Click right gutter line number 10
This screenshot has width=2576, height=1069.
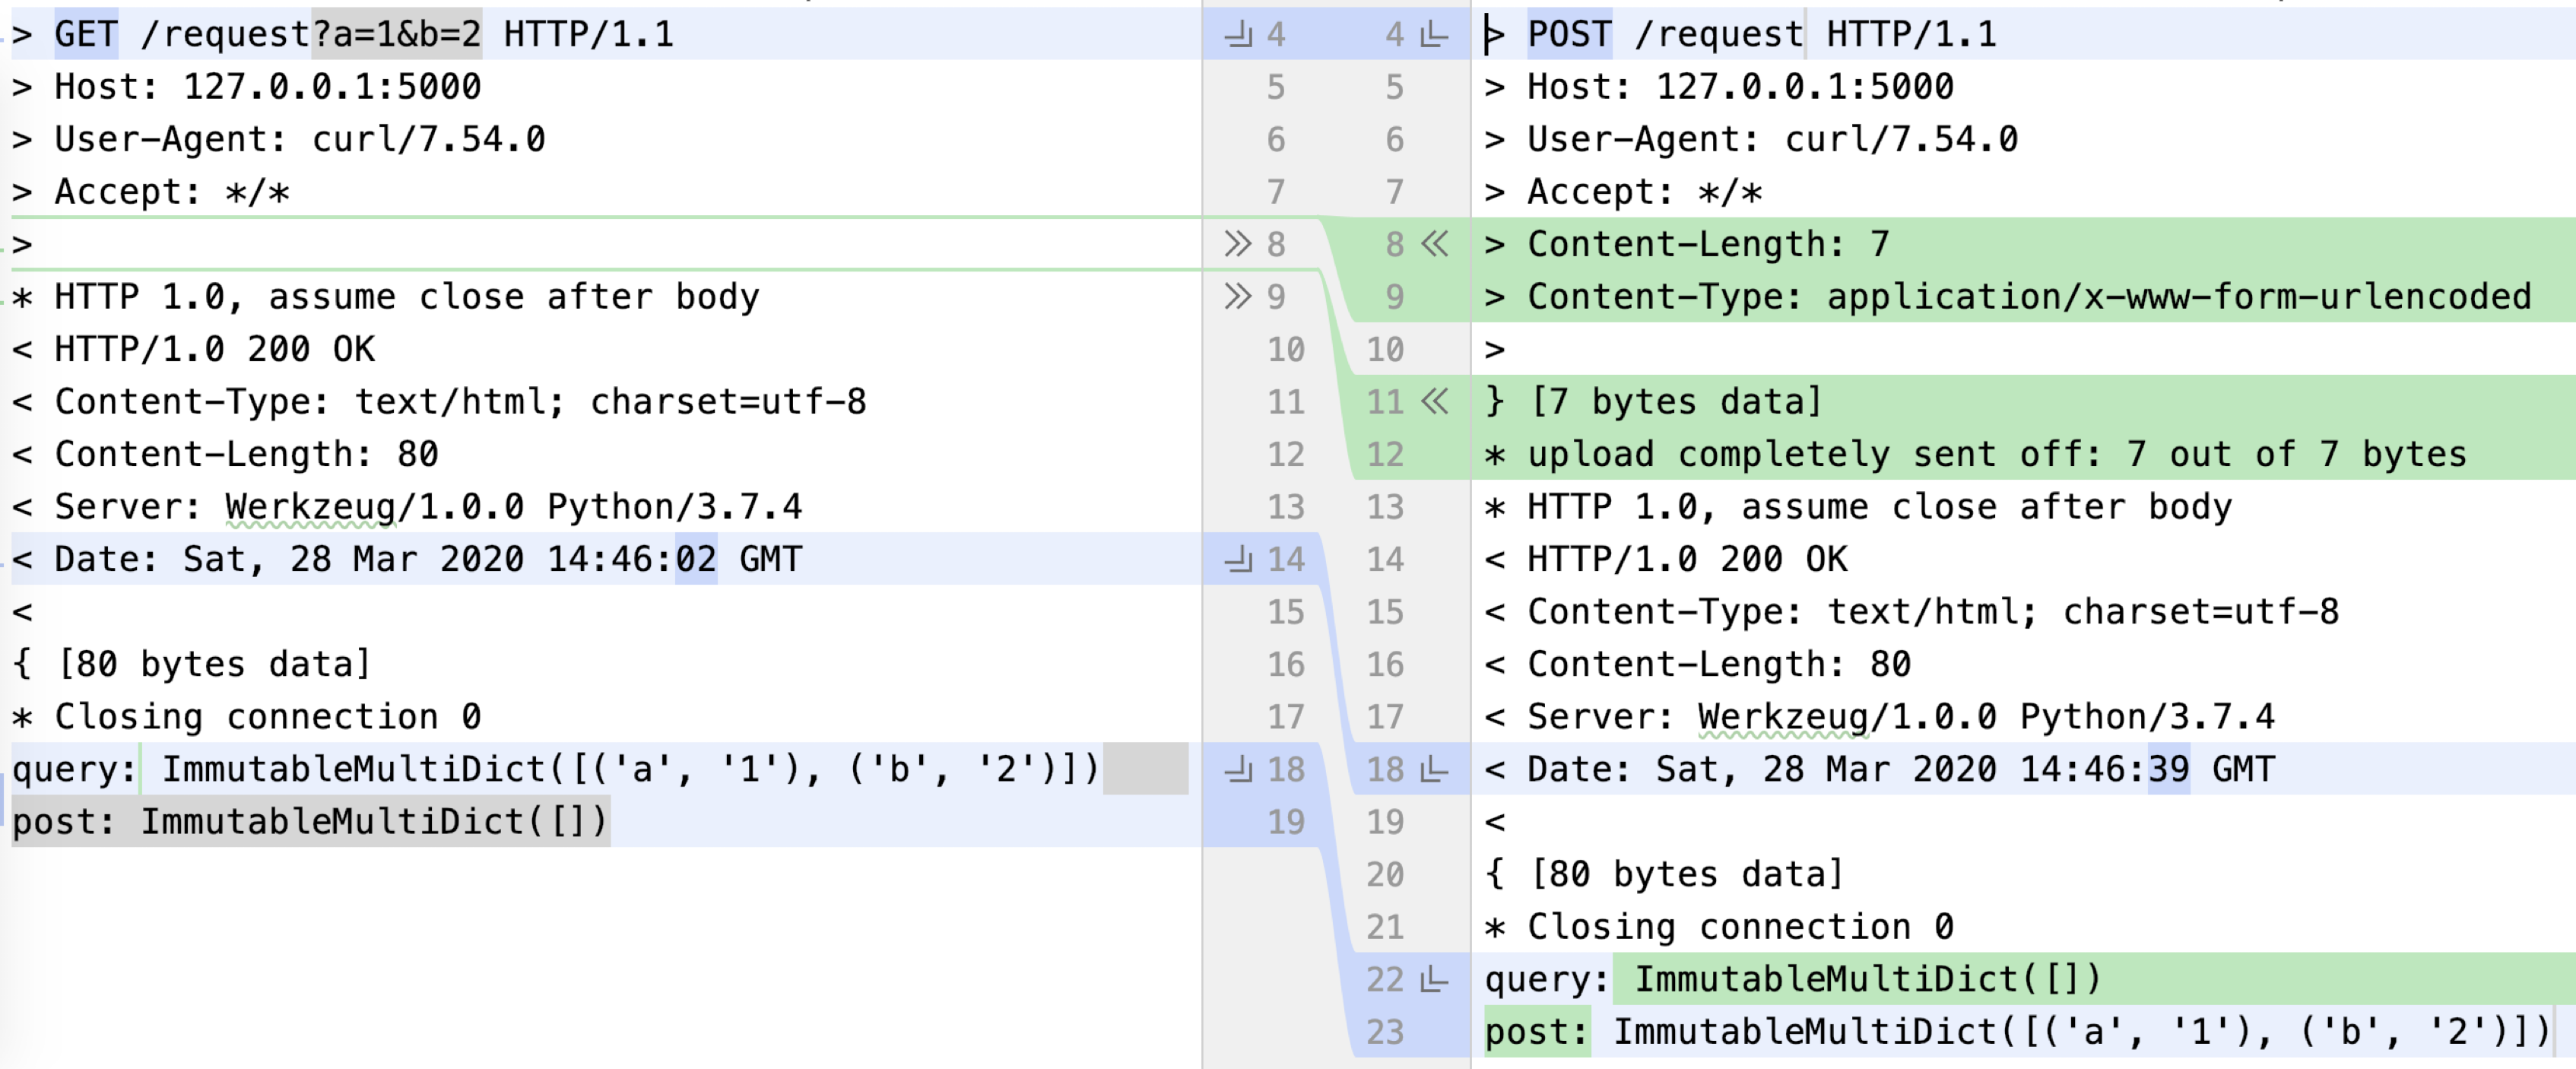1385,349
